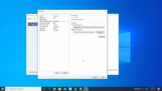Click the 'Type here to search' box
This screenshot has width=162, height=91.
pos(23,89)
